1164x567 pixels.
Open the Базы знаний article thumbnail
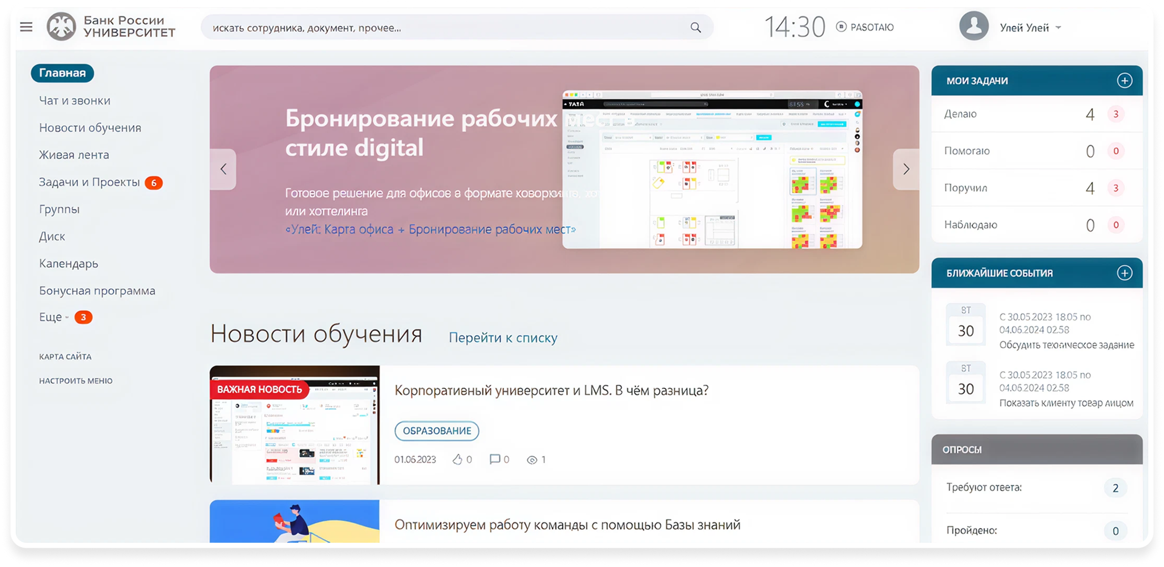coord(295,521)
